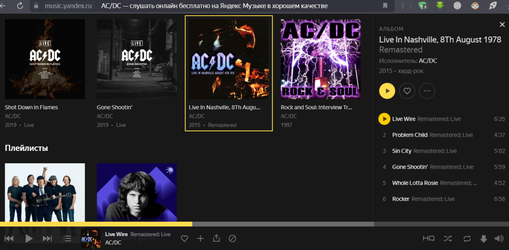Select track 6 Rocker
The image size is (509, 250).
(442, 199)
